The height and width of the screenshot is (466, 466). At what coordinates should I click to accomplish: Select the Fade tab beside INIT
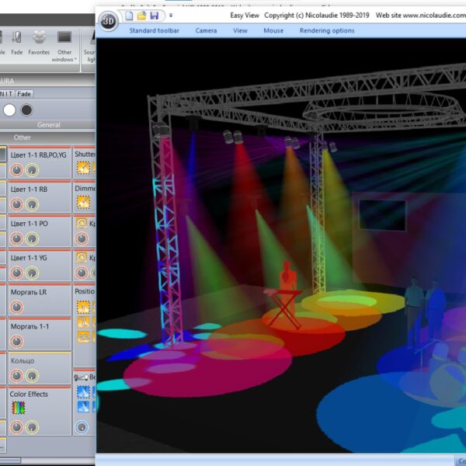tap(24, 94)
